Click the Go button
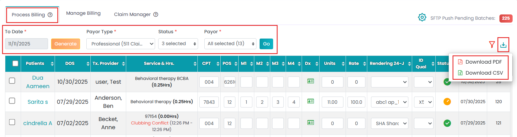 tap(266, 44)
